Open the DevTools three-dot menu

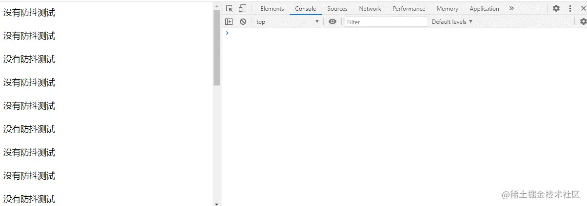[570, 8]
